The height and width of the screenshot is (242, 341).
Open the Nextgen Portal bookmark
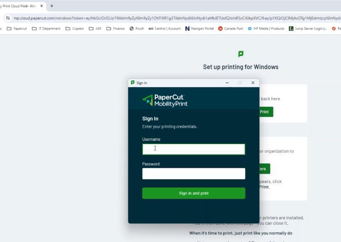200,29
